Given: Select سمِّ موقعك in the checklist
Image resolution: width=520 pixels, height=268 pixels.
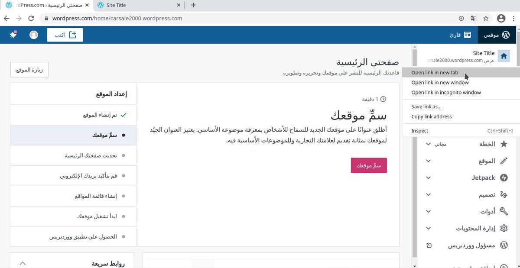Looking at the screenshot, I should [x=73, y=136].
